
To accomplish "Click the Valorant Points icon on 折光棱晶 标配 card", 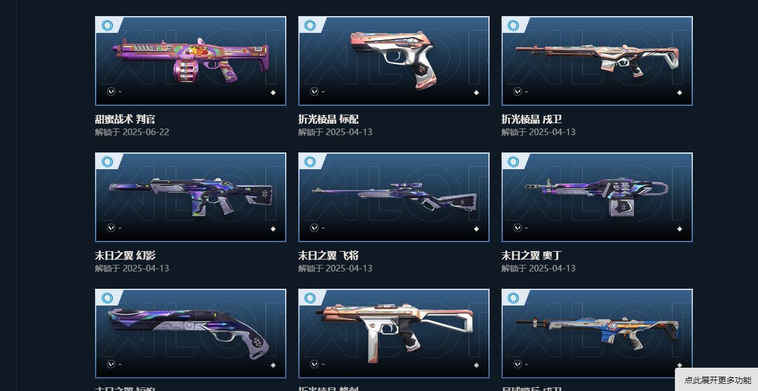I will pos(314,91).
